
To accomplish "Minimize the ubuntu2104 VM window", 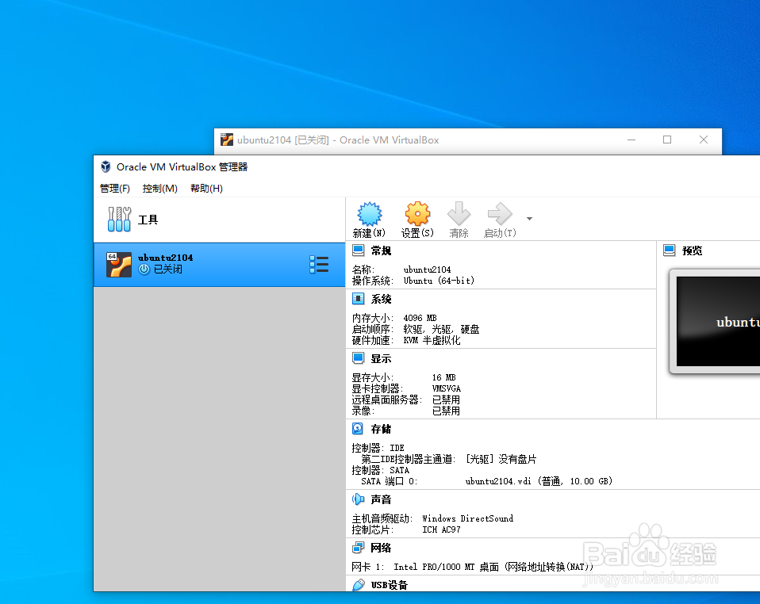I will (x=631, y=140).
